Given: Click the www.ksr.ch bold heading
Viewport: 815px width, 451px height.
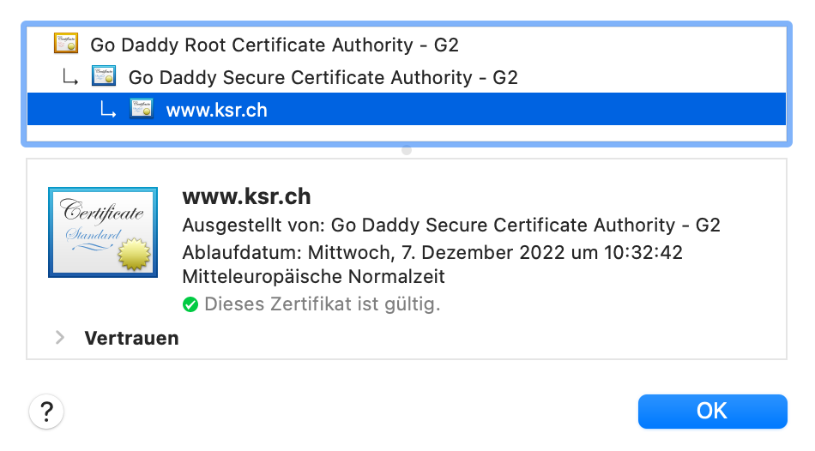Looking at the screenshot, I should [246, 196].
